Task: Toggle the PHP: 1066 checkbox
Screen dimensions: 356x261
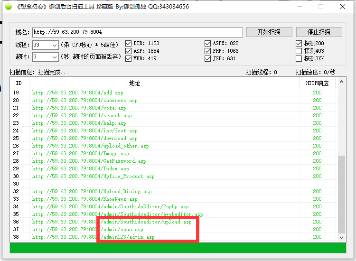Action: tap(207, 51)
